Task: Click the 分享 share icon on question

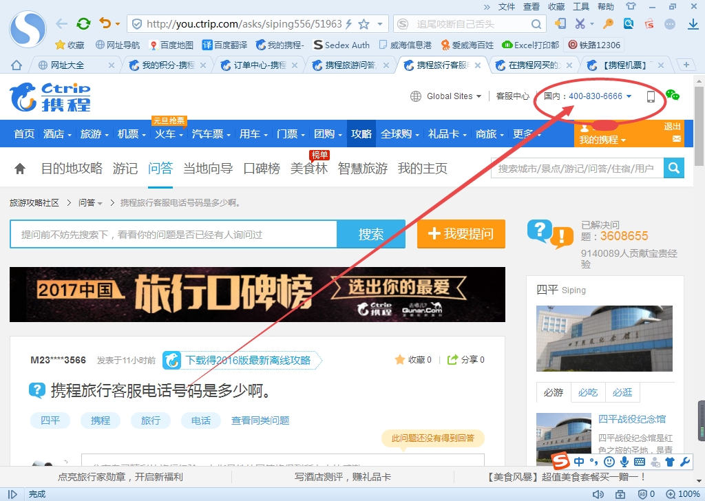Action: [452, 359]
